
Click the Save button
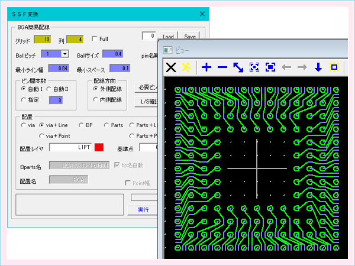[x=190, y=37]
